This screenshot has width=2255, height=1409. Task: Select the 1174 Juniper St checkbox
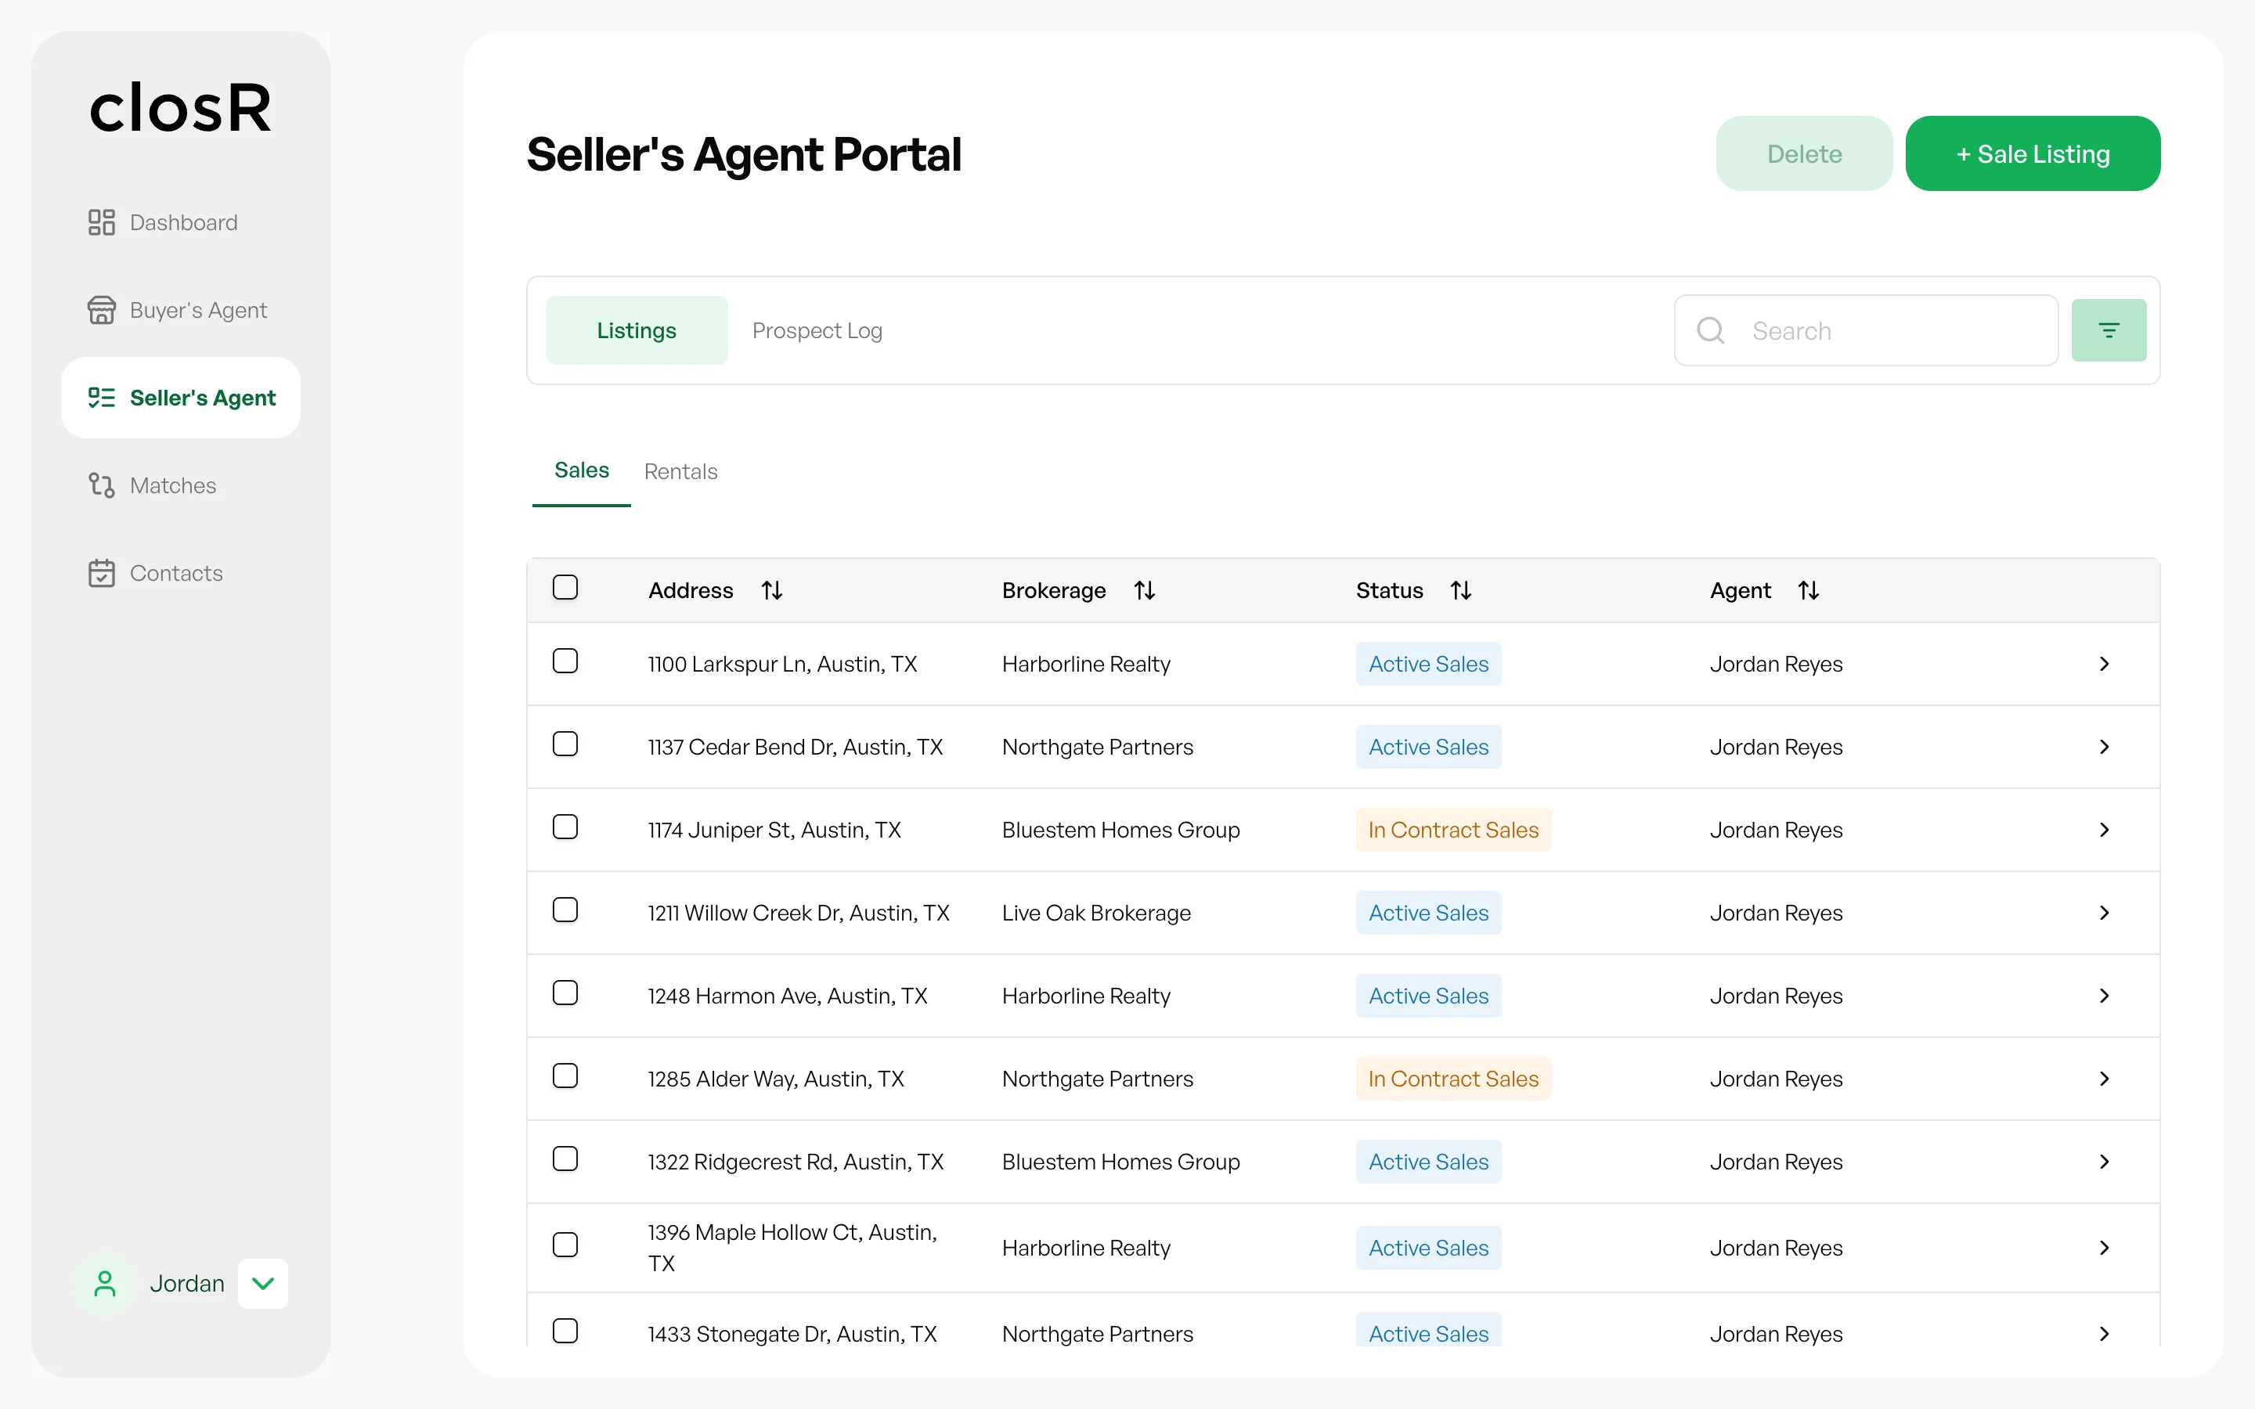565,827
